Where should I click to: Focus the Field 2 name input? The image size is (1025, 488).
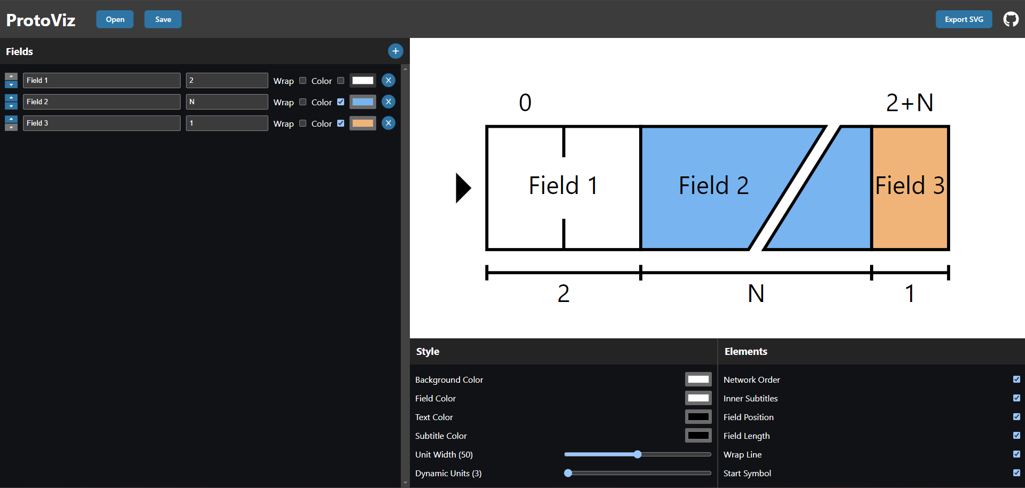coord(102,102)
